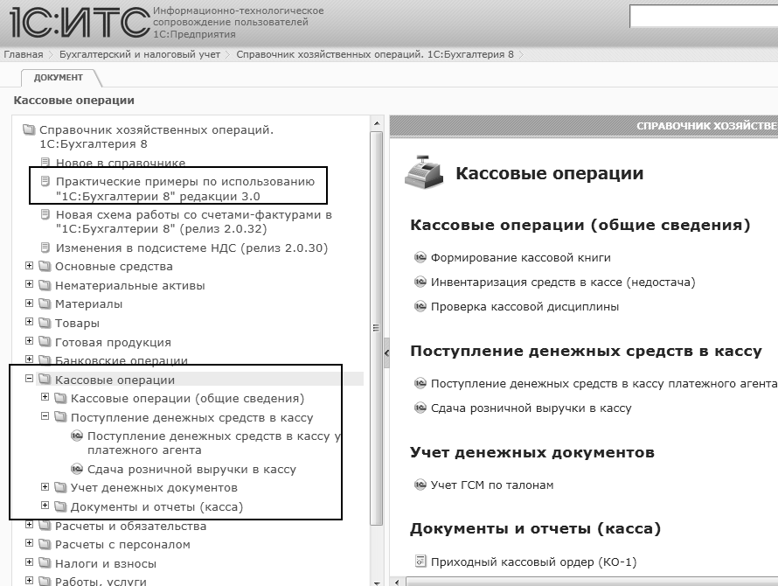The height and width of the screenshot is (586, 778).
Task: Click tree panel scroll up arrow
Action: [377, 122]
